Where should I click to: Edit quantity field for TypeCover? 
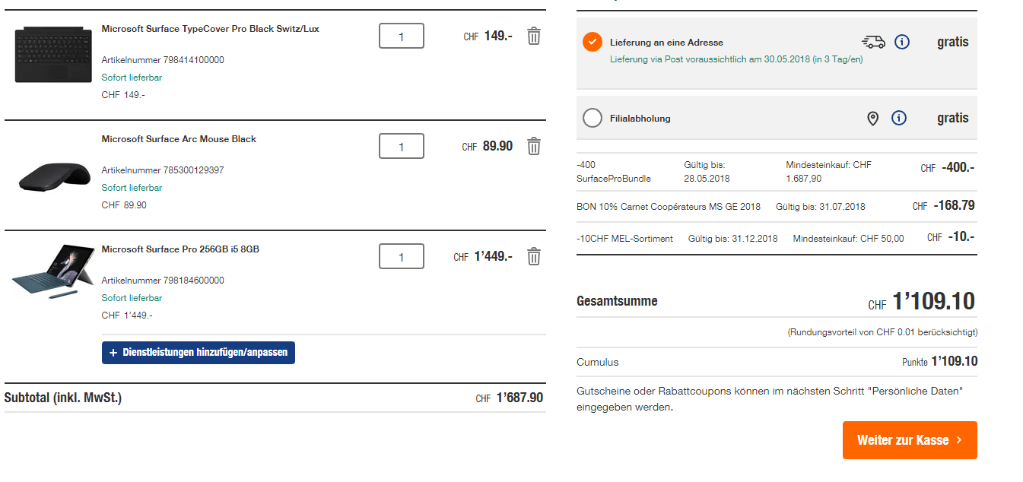pos(402,36)
